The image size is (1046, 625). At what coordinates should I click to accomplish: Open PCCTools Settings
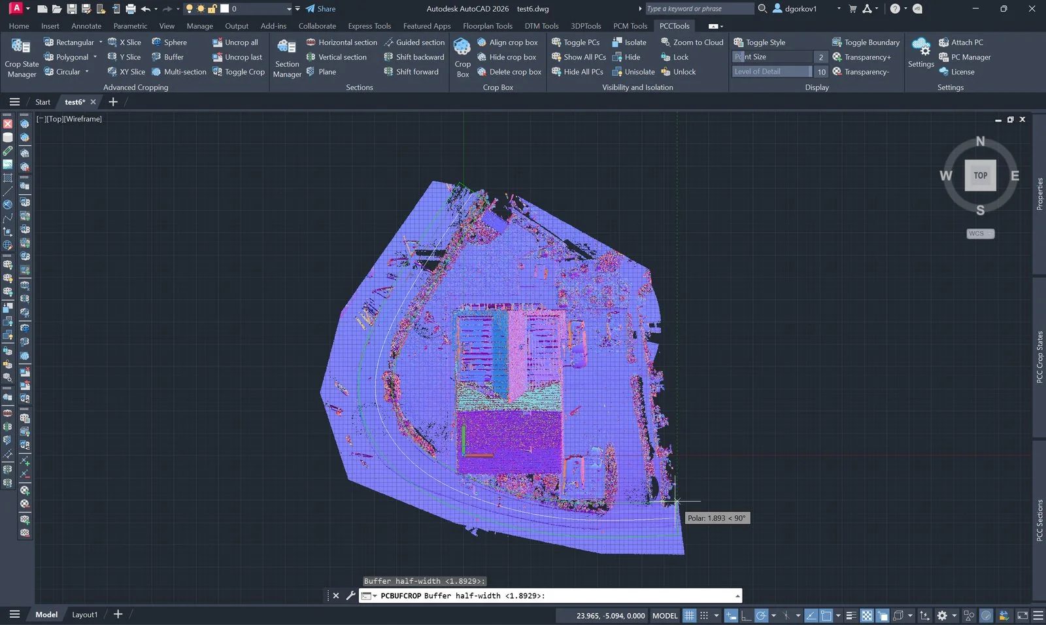pyautogui.click(x=921, y=54)
